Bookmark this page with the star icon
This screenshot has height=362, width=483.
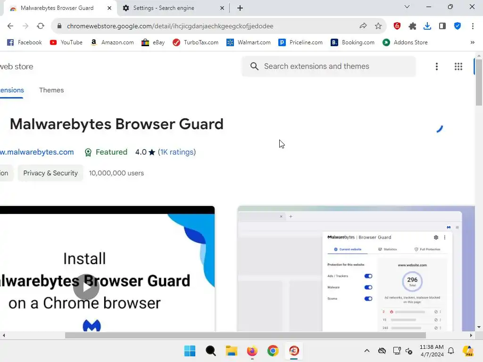tap(378, 26)
